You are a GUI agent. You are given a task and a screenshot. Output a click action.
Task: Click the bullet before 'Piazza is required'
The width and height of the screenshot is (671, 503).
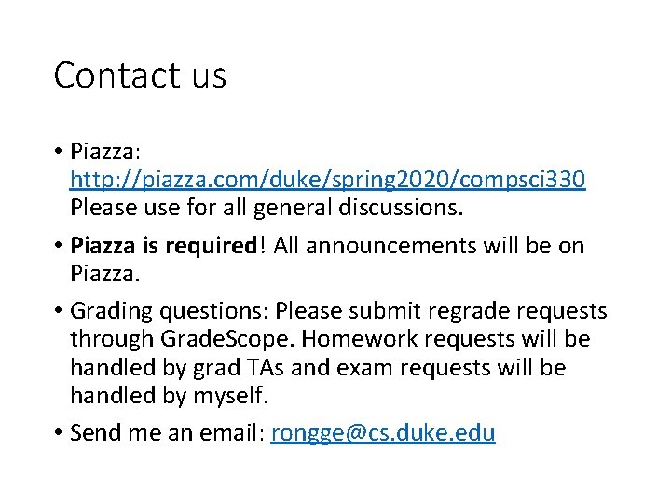click(x=59, y=246)
